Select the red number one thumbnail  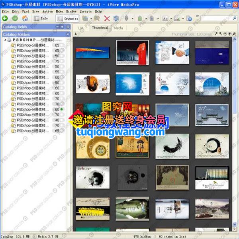132,52
